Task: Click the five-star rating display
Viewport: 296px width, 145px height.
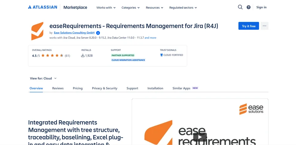Action: [x=52, y=55]
